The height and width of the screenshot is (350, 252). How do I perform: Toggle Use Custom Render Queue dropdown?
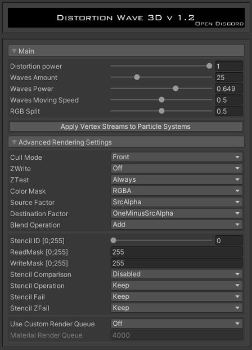point(177,323)
